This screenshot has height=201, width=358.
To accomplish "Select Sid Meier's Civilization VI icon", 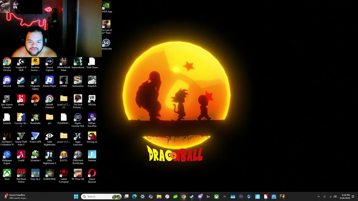I will click(x=7, y=139).
